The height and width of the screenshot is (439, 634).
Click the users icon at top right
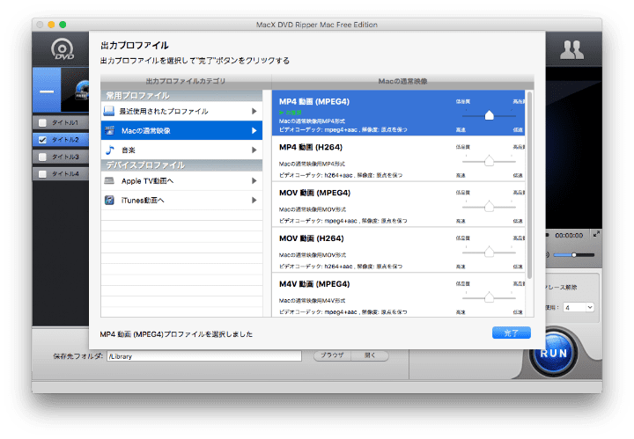571,49
